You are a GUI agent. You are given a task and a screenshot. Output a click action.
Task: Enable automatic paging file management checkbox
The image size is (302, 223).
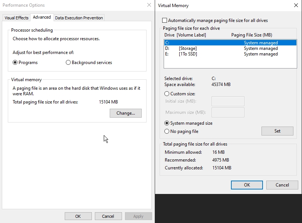(x=165, y=20)
